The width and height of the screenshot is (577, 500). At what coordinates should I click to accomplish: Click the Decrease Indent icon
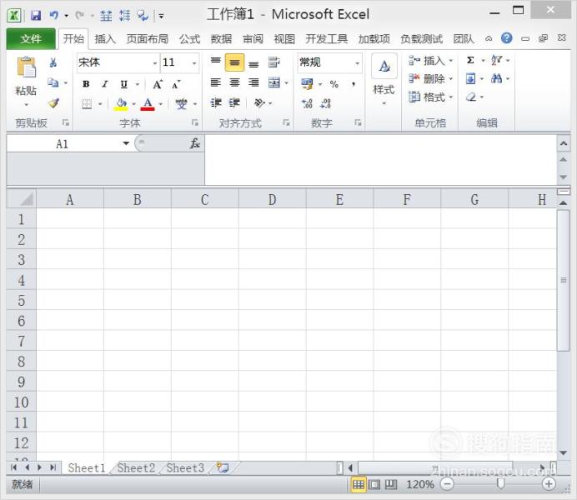point(216,103)
